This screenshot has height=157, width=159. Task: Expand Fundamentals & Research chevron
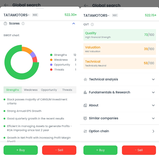pos(153,92)
